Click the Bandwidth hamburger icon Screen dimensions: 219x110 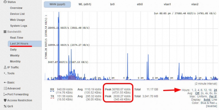[5, 32]
